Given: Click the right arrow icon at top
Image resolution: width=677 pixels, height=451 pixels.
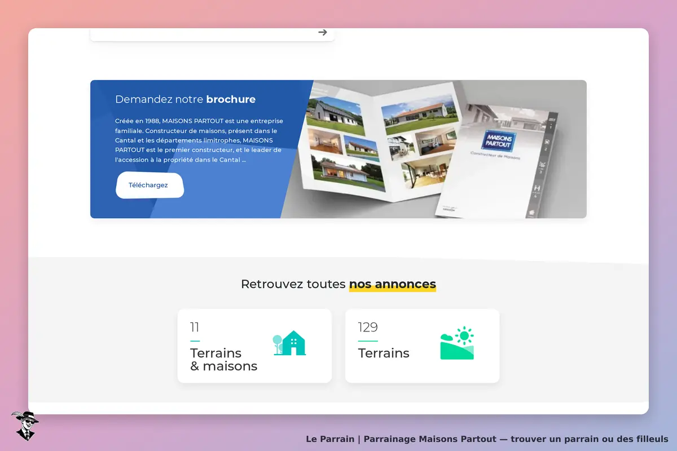Looking at the screenshot, I should tap(323, 32).
